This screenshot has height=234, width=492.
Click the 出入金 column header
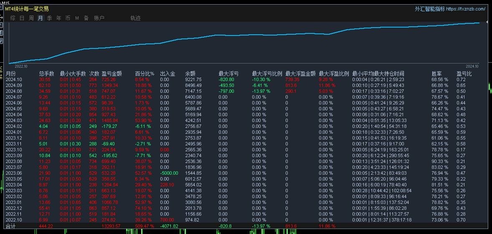point(167,74)
